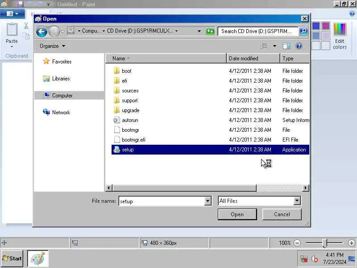The height and width of the screenshot is (268, 357).
Task: Click the muted volume icon in the tray
Action: click(315, 259)
